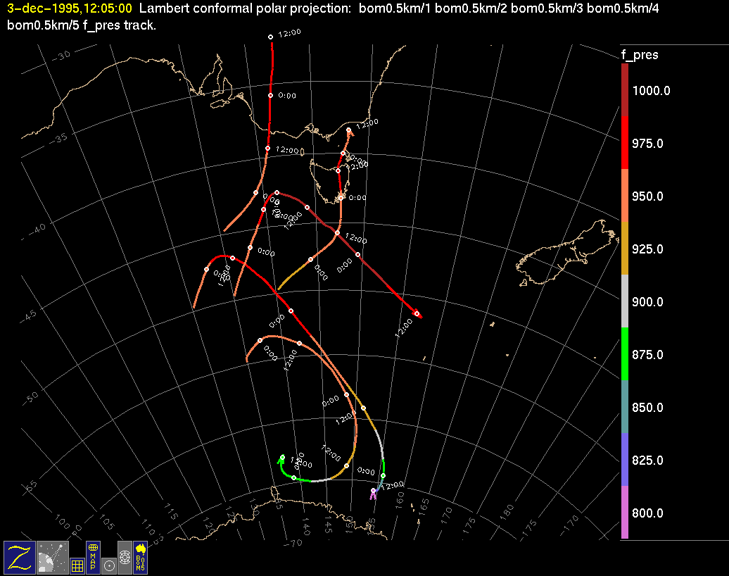This screenshot has height=576, width=729.
Task: Select the purple 825.0 color band
Action: click(x=625, y=459)
